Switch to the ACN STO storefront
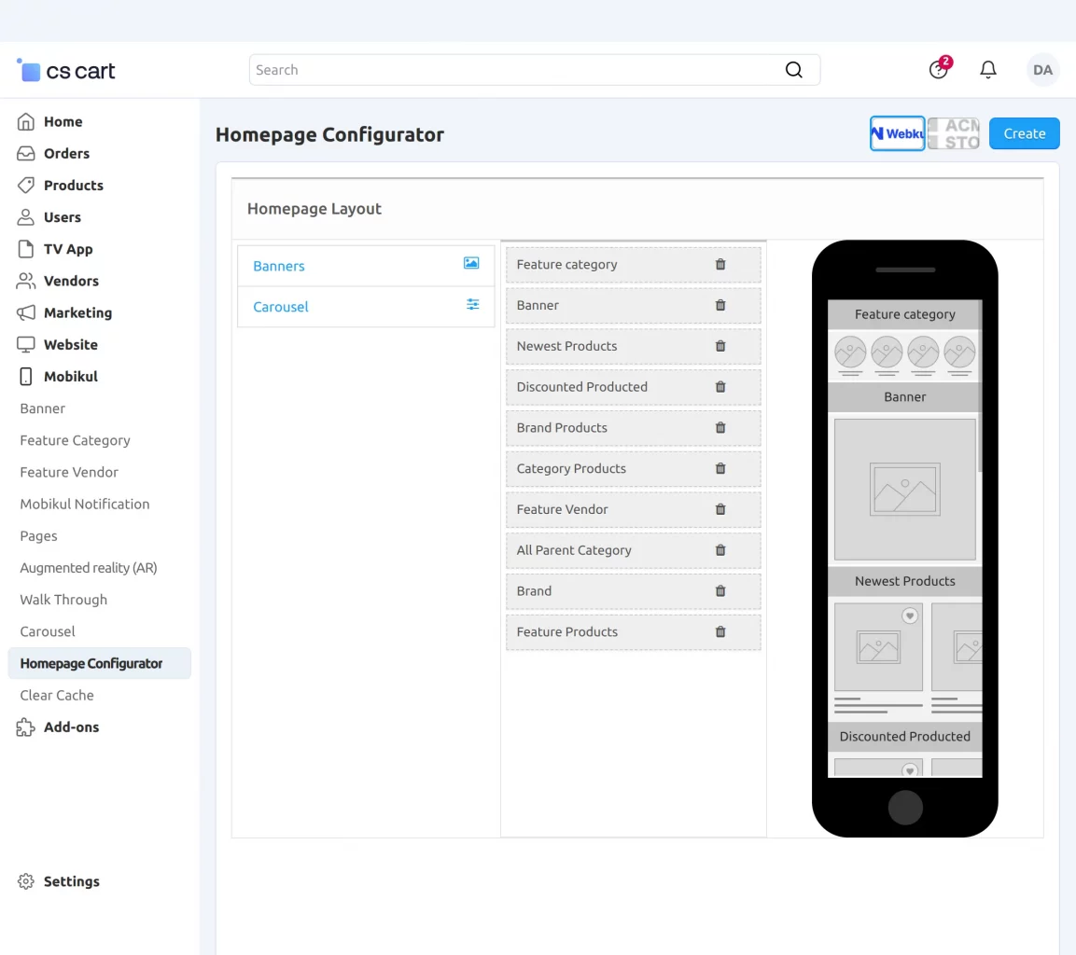 [x=953, y=133]
